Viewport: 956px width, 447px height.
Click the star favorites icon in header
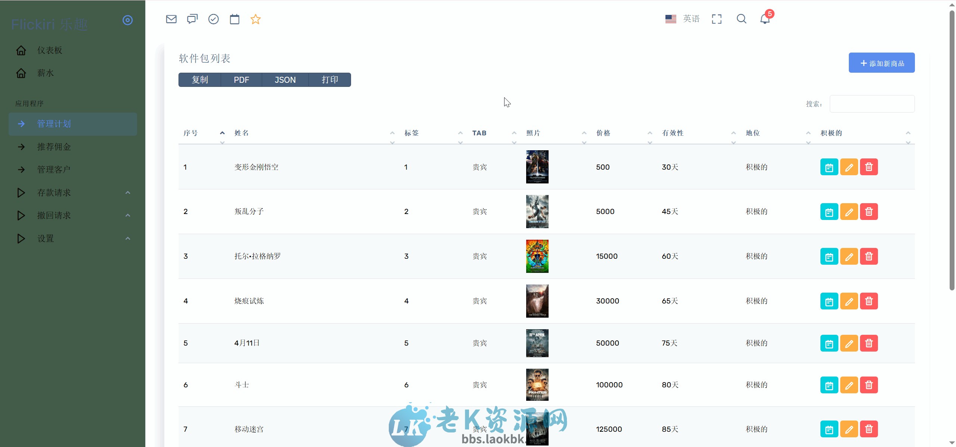[256, 19]
